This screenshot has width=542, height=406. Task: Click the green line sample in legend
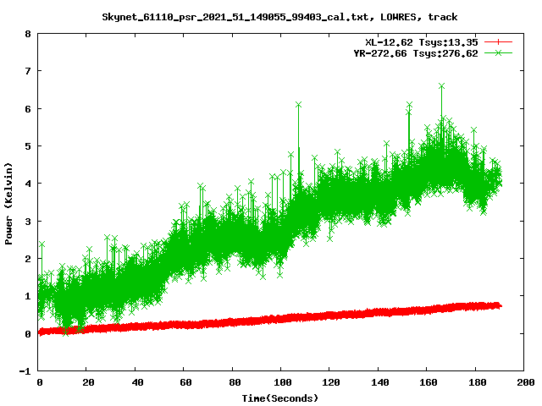coord(499,52)
